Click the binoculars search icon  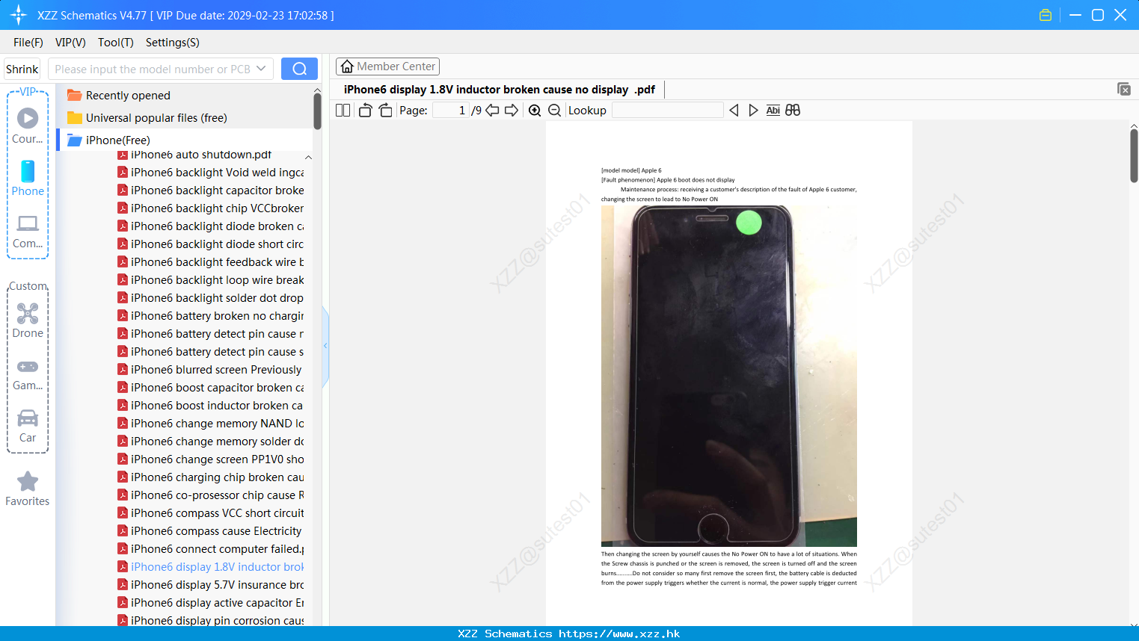point(793,110)
